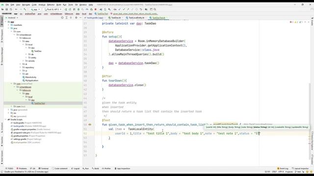Collapse the Gradle Scripts node
The width and height of the screenshot is (314, 176).
[6, 119]
